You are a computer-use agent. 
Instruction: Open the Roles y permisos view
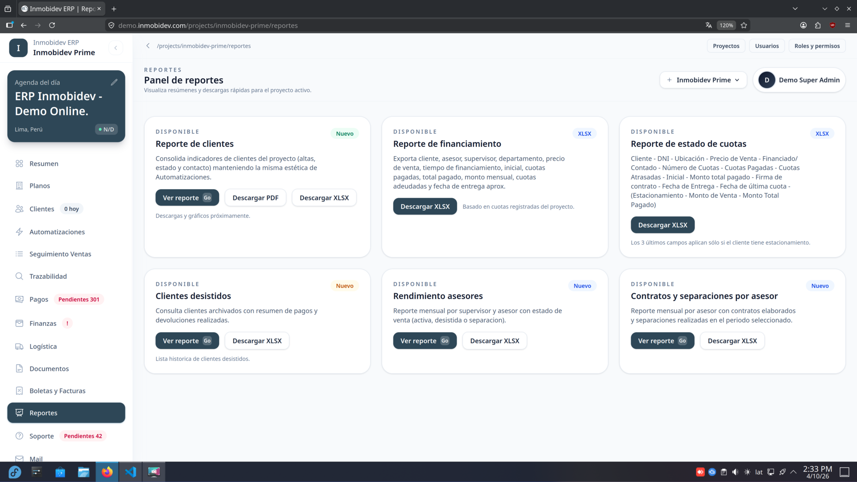(x=817, y=46)
